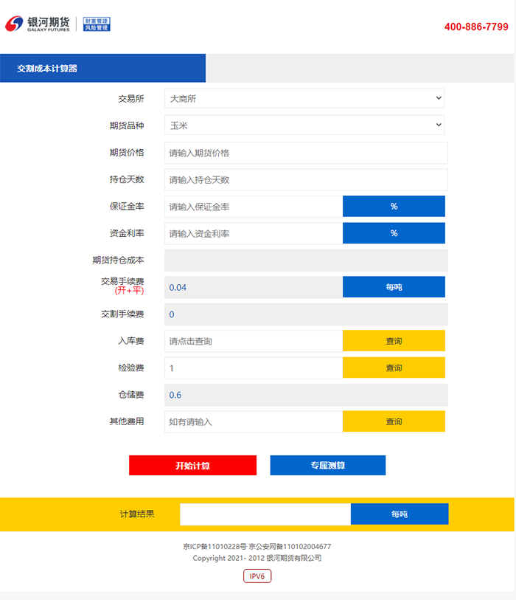The height and width of the screenshot is (600, 516).
Task: Click 查询 button for 其他费用
Action: [394, 421]
